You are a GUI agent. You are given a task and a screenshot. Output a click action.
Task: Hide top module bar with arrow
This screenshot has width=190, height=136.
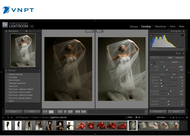(95, 20)
